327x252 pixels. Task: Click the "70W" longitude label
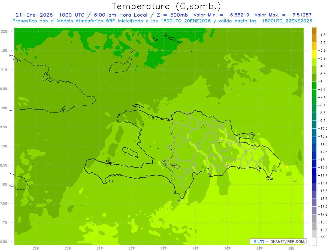(x=228, y=248)
